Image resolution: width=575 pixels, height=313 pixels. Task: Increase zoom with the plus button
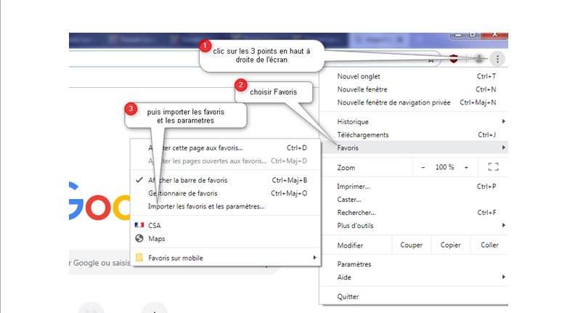pos(466,167)
